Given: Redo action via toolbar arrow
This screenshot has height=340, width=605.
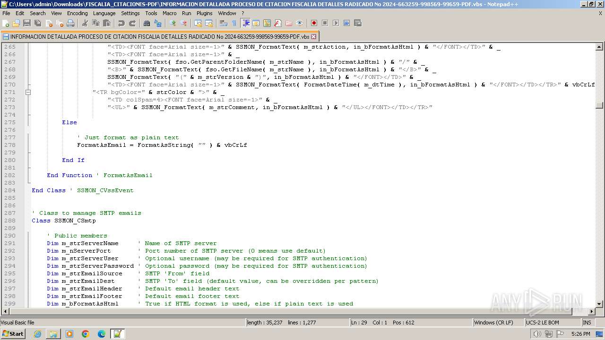Looking at the screenshot, I should 132,23.
